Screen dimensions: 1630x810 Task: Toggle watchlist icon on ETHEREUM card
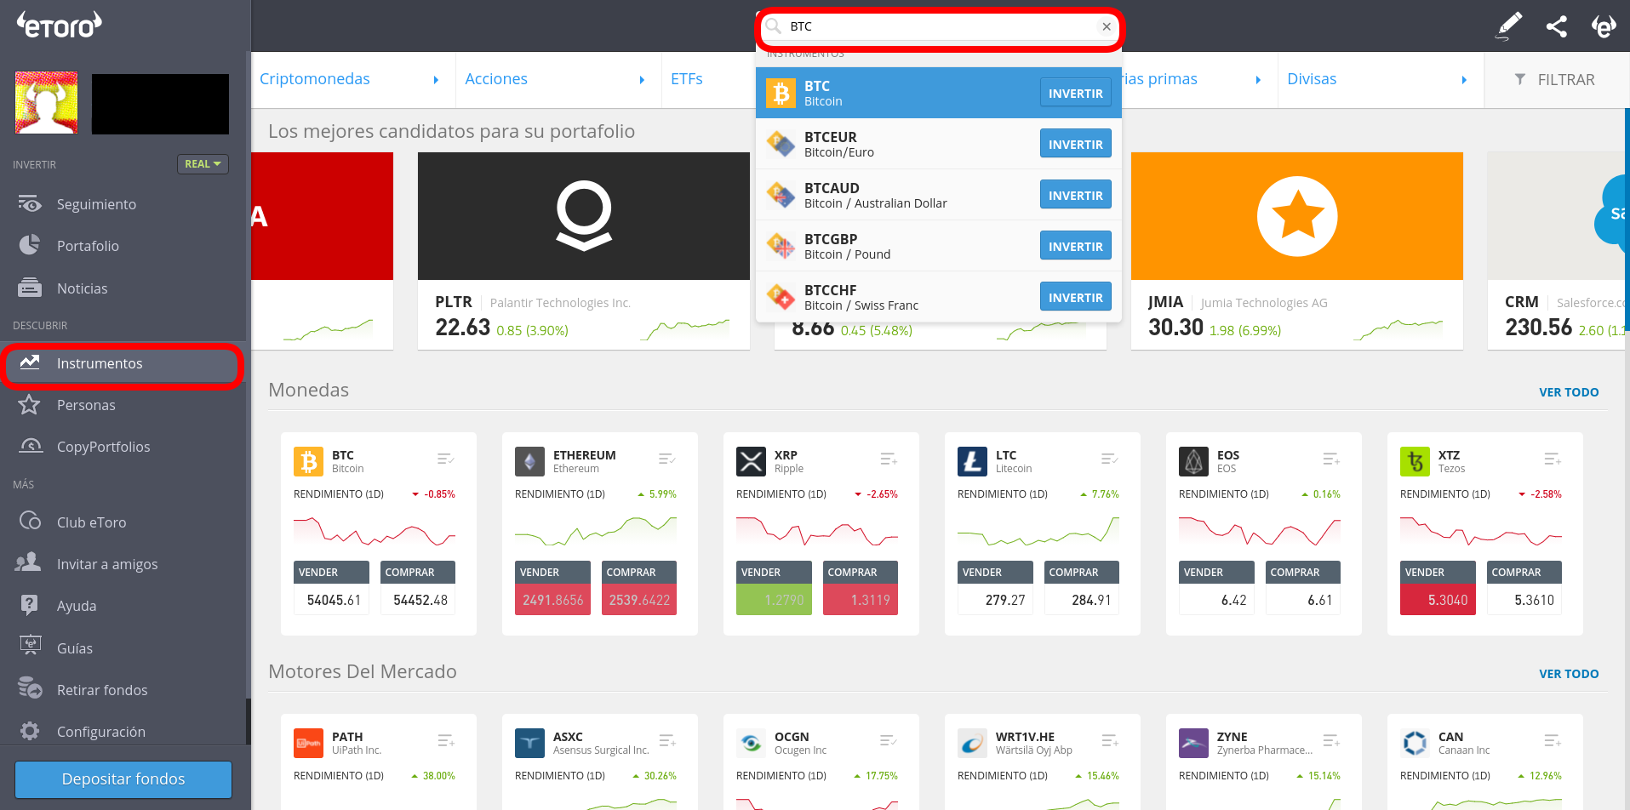[667, 459]
